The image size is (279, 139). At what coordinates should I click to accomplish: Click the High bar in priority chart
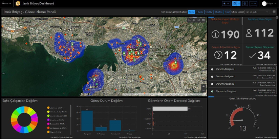coord(153,124)
